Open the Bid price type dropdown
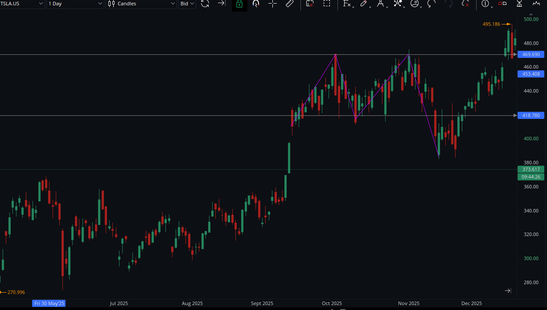 click(x=187, y=4)
